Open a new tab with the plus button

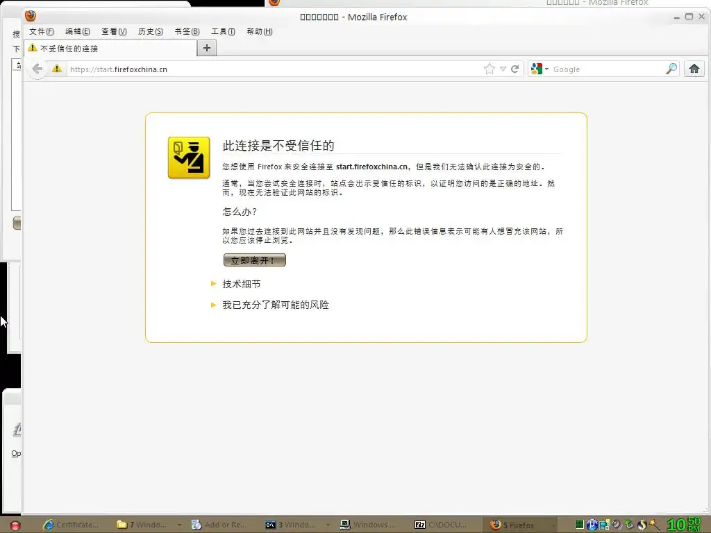pyautogui.click(x=207, y=48)
